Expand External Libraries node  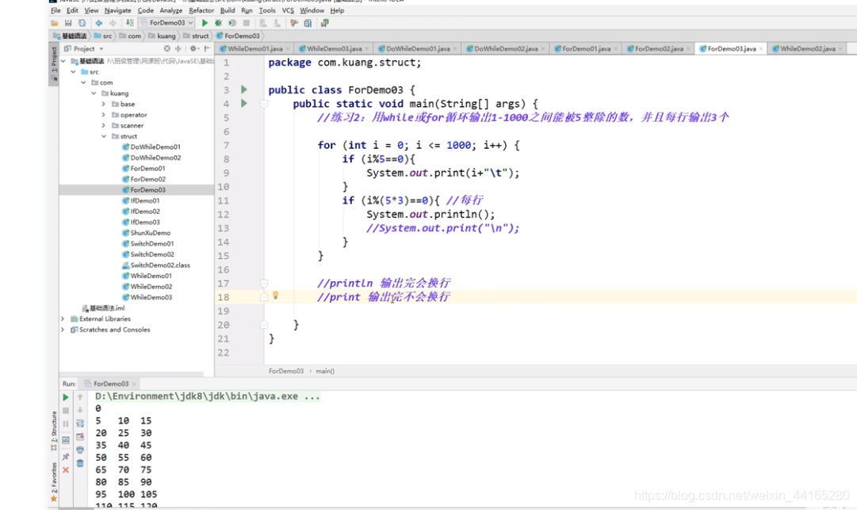point(63,319)
